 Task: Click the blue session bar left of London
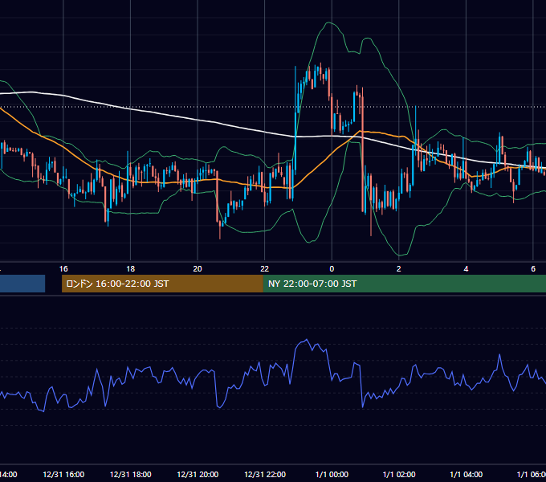coord(22,284)
